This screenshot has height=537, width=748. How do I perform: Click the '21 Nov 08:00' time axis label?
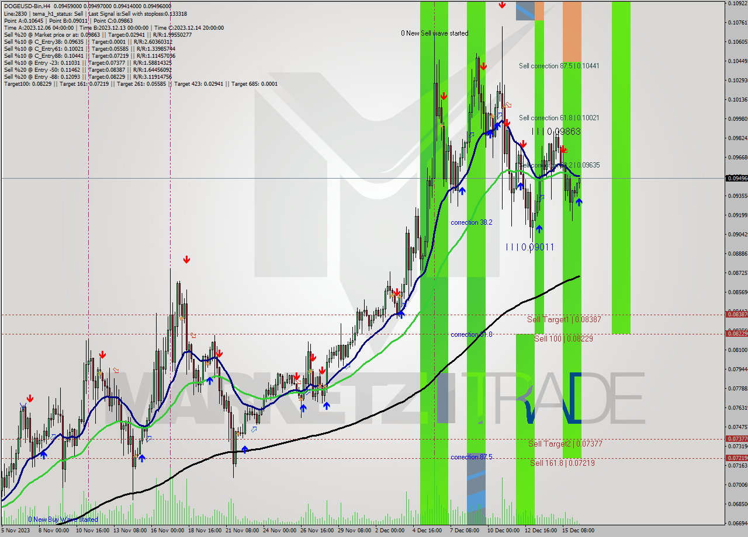coord(242,531)
